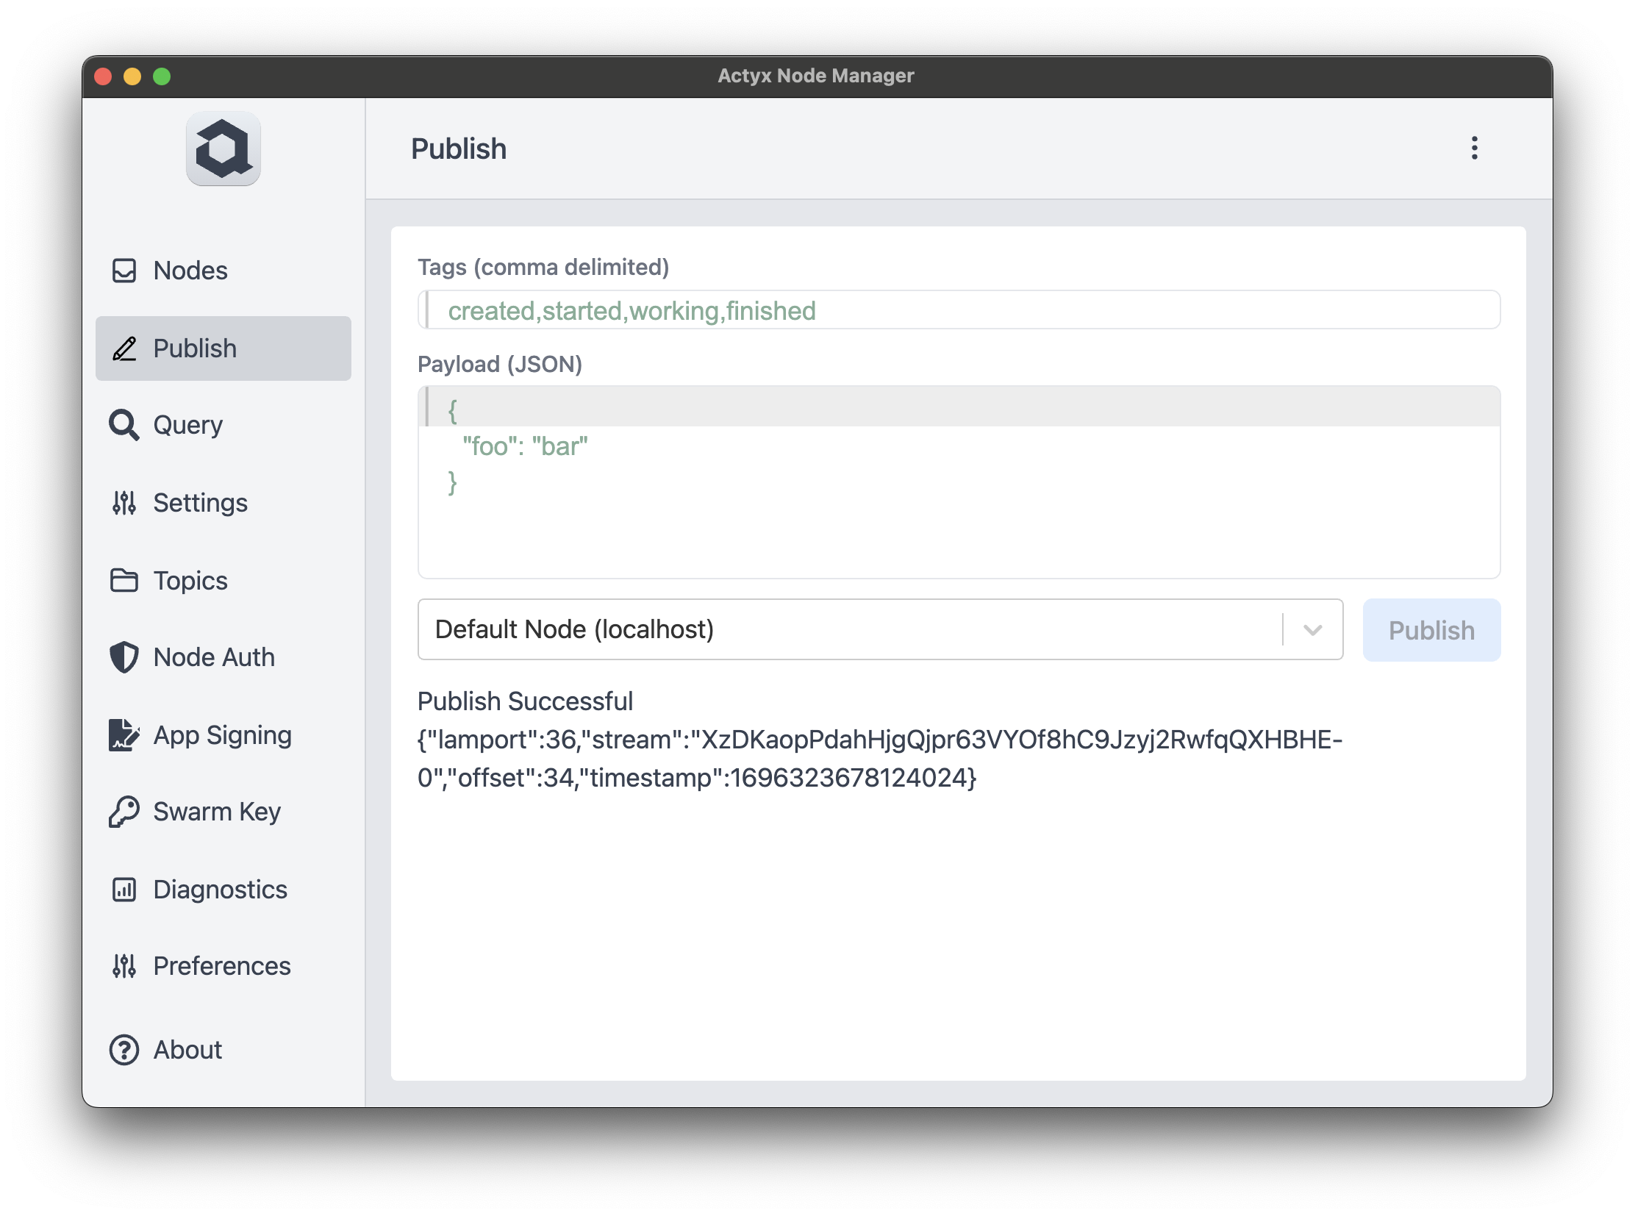Click the Actyx logo icon
1635x1216 pixels.
(x=223, y=149)
